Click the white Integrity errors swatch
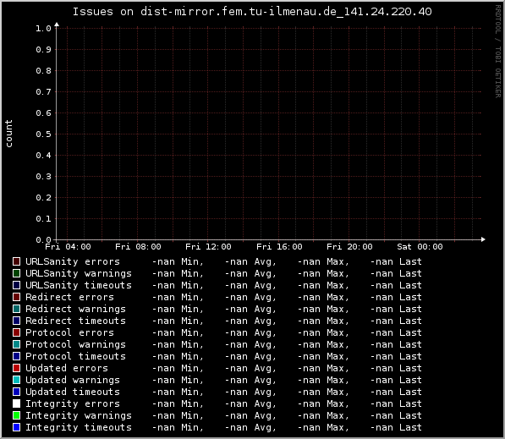 point(16,403)
